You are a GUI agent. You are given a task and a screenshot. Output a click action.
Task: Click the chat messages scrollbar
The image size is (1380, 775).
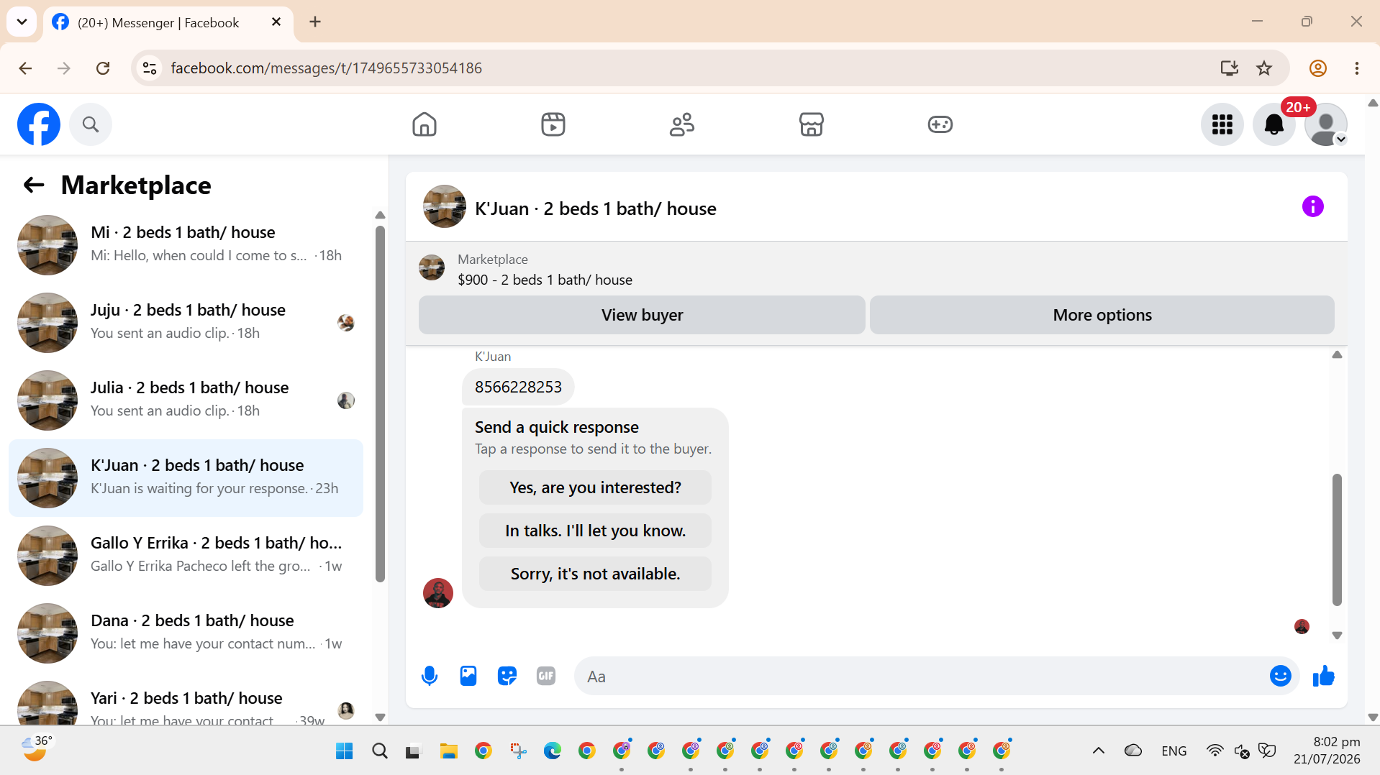coord(1337,539)
